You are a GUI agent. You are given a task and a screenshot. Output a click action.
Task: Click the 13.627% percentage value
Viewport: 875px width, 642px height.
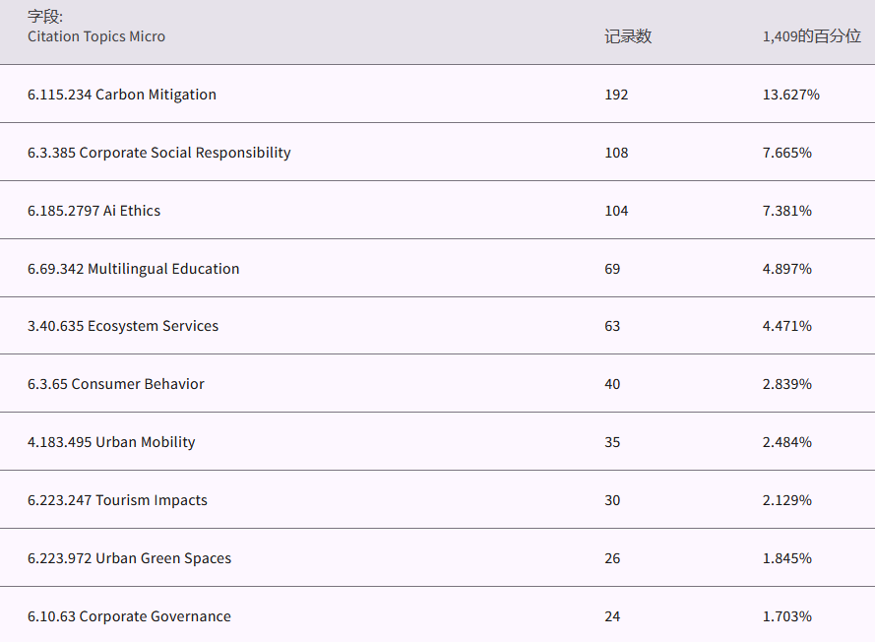[x=790, y=95]
